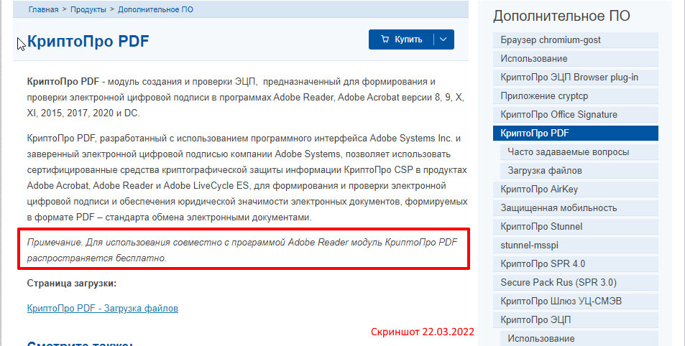Select highlighted КриптоПро PDF sidebar item

pyautogui.click(x=575, y=133)
